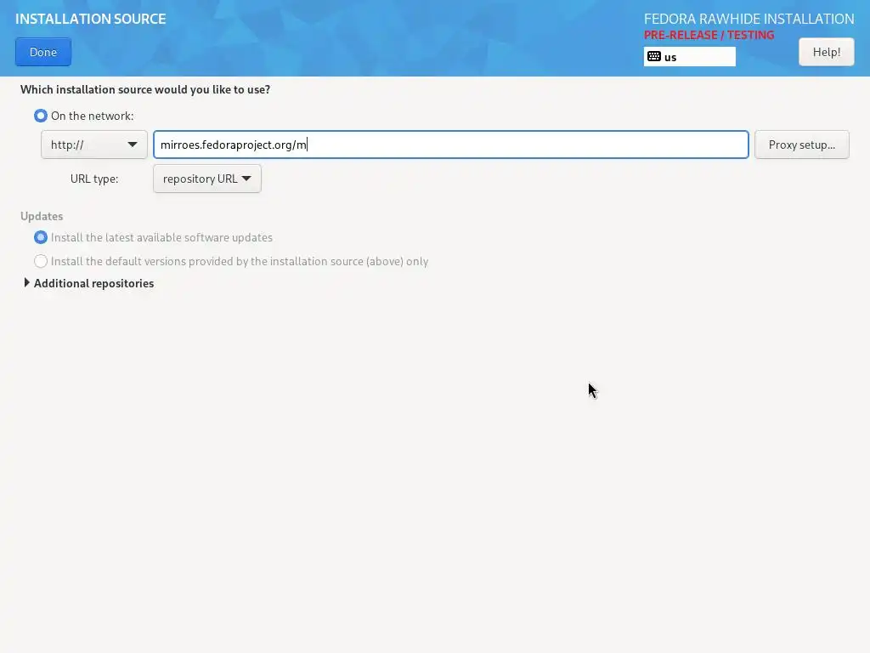Switch keyboard layout via the us indicator
Screen dimensions: 870x653
coord(689,57)
